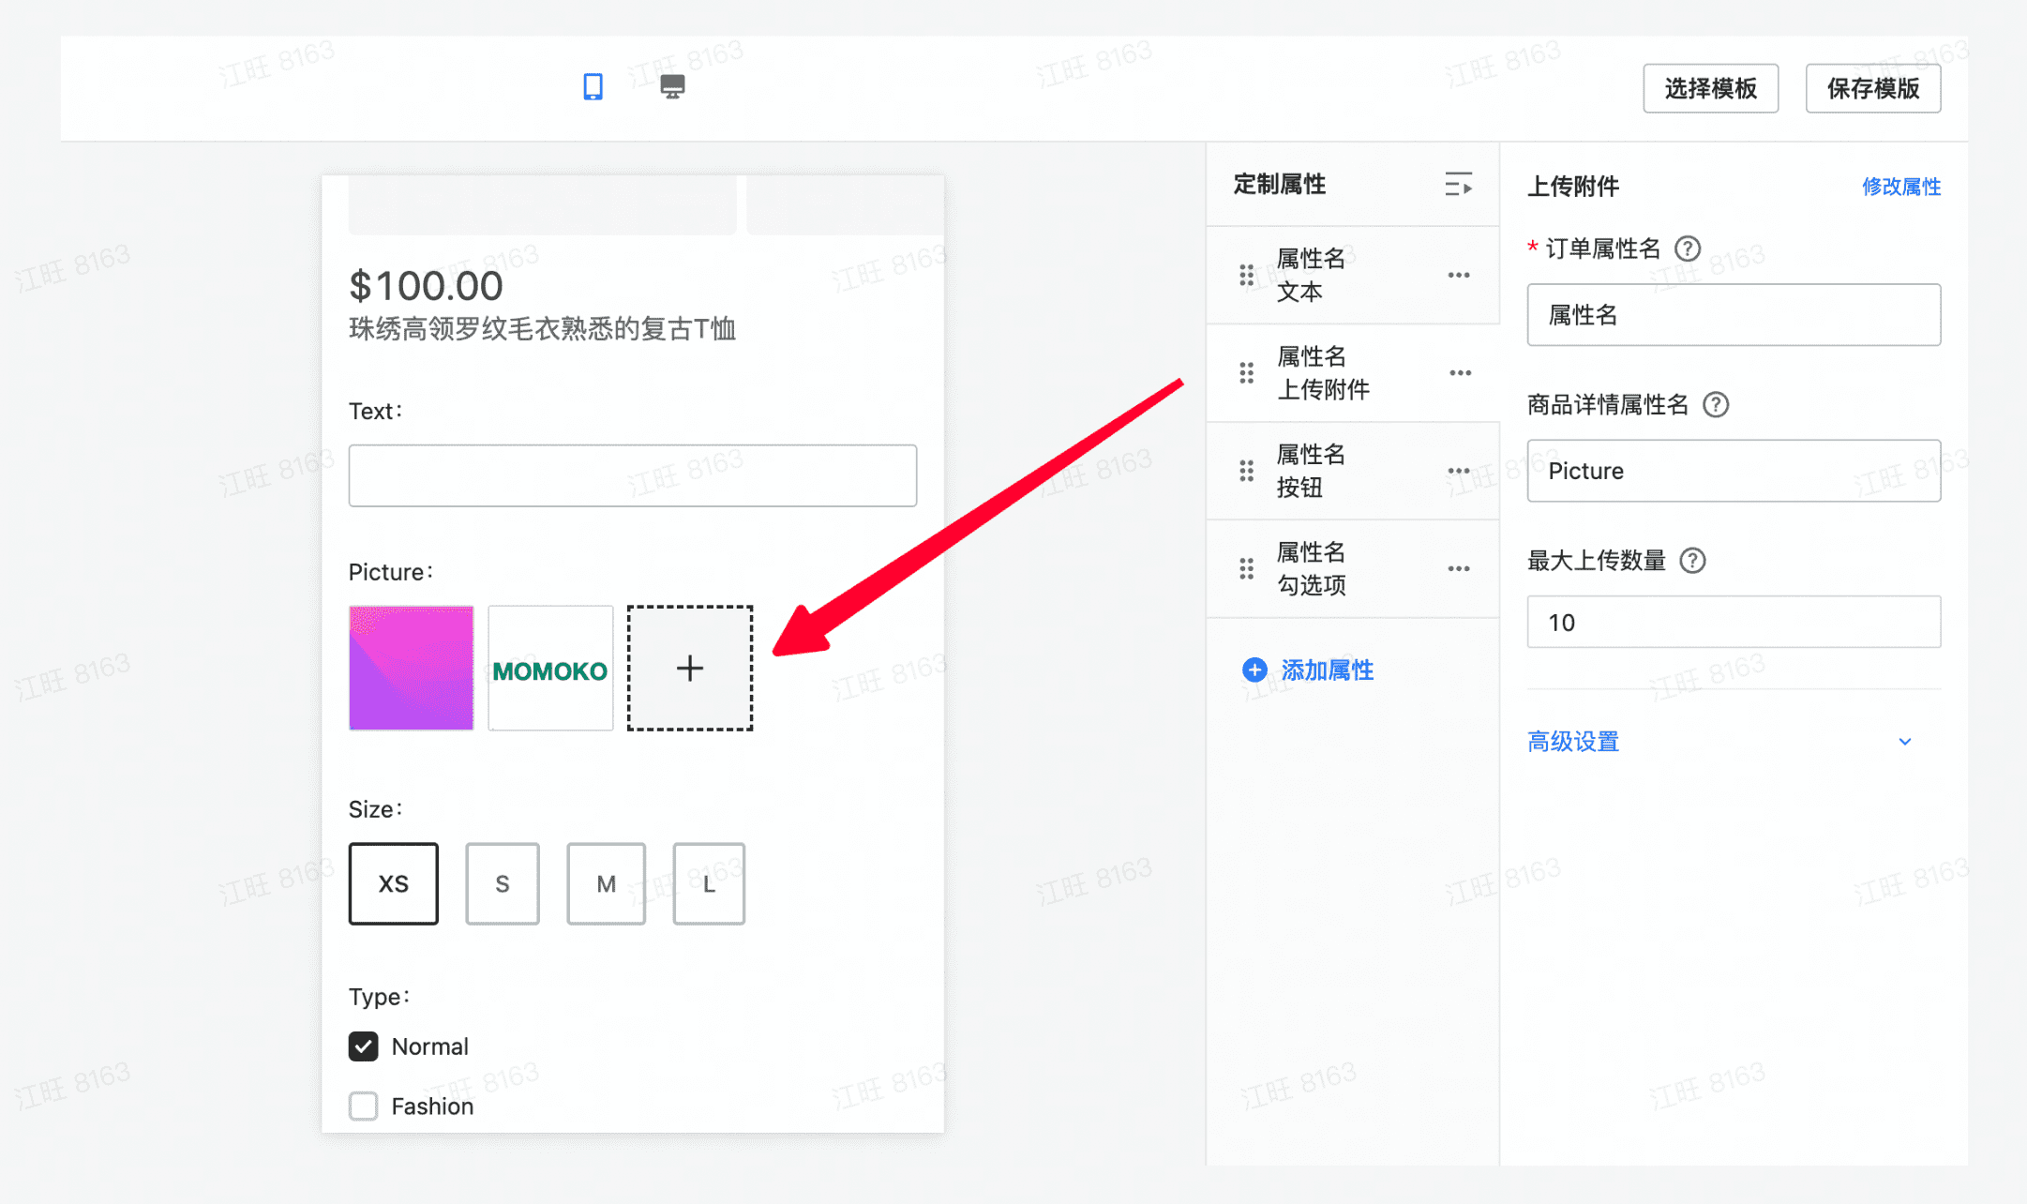The width and height of the screenshot is (2027, 1204).
Task: Click the 高级设置 link text
Action: click(1573, 742)
